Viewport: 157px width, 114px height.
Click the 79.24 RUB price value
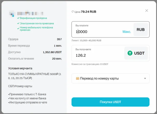click(88, 12)
